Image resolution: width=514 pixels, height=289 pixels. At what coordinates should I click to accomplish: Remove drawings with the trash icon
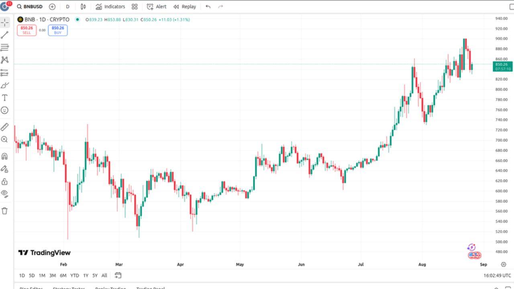[x=5, y=211]
